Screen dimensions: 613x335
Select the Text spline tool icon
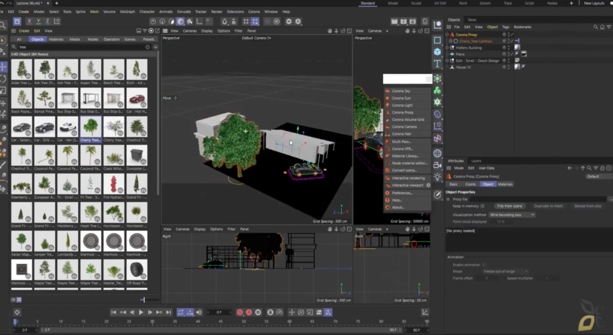point(437,63)
